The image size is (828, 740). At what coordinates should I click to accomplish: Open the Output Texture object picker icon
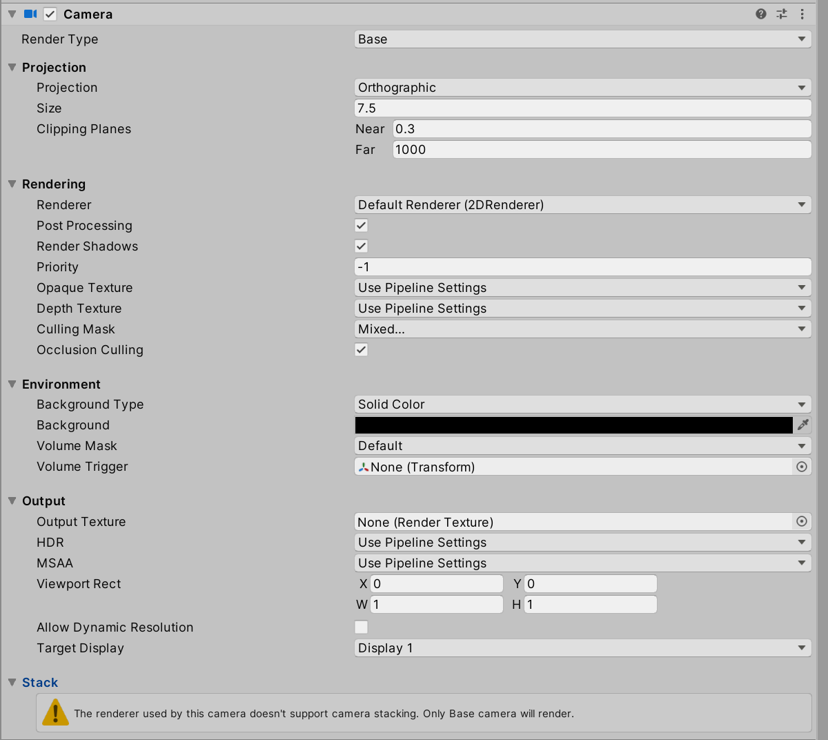802,522
